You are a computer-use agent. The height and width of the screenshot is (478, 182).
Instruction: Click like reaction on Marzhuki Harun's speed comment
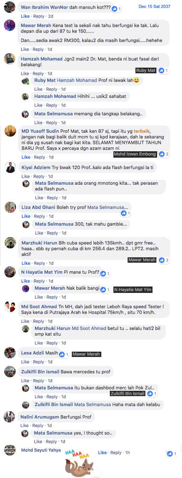[164, 260]
